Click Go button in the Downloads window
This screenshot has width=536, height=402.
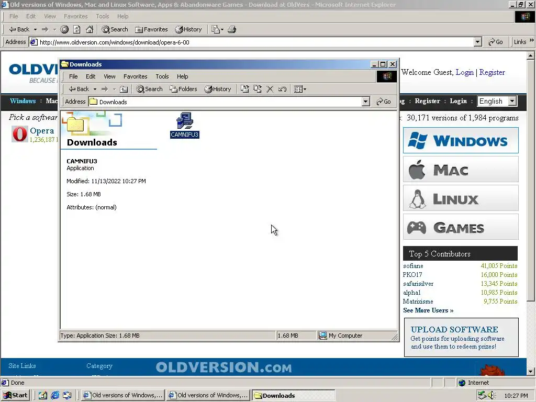click(x=384, y=102)
